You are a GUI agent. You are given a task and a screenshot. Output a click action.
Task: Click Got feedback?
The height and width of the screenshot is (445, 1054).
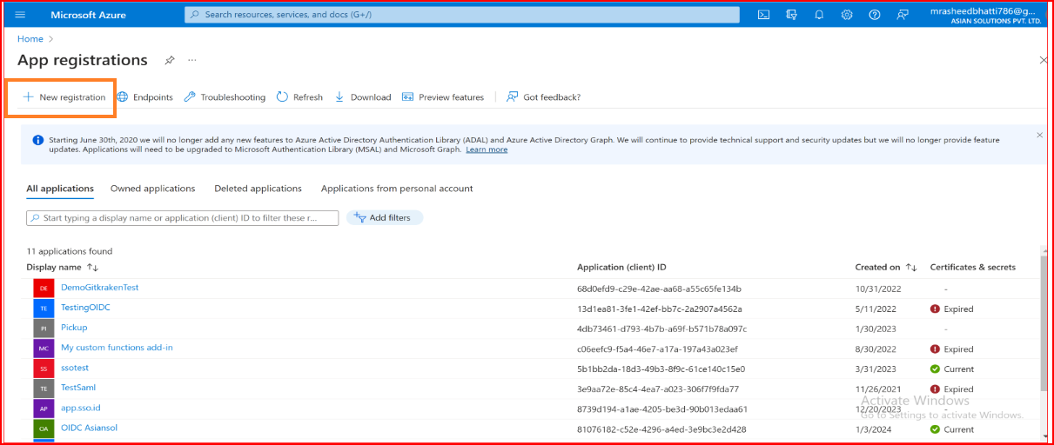point(543,97)
